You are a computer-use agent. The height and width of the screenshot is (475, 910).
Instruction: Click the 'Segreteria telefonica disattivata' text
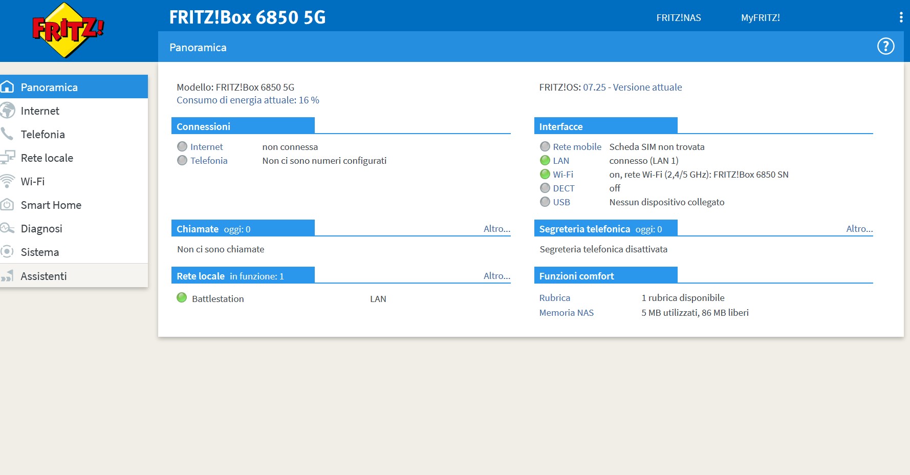(603, 249)
